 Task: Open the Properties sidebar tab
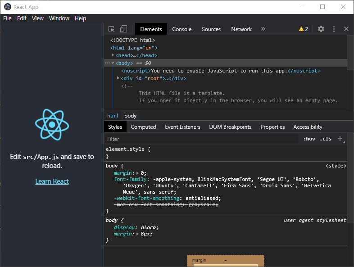[272, 127]
